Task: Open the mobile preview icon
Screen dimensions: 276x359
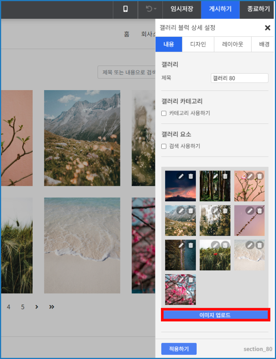Action: [125, 9]
